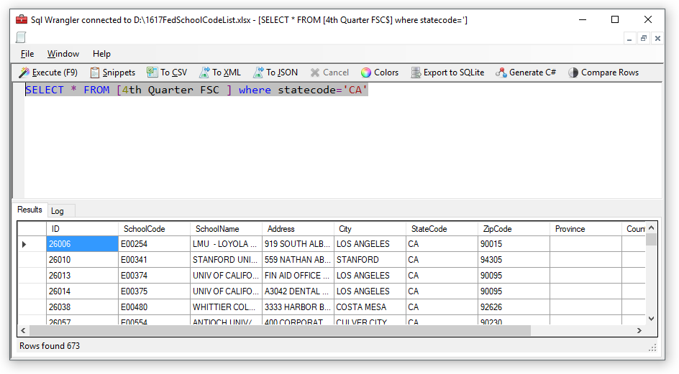
Task: Select ZipCode cell 90015
Action: (x=514, y=244)
